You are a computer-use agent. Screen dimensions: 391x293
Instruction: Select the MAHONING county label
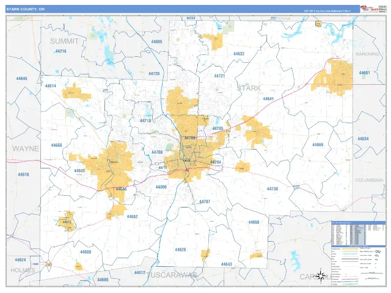point(367,54)
